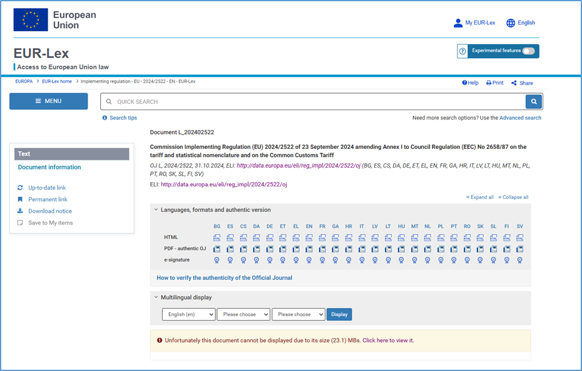
Task: Open the main MENU button
Action: 48,101
